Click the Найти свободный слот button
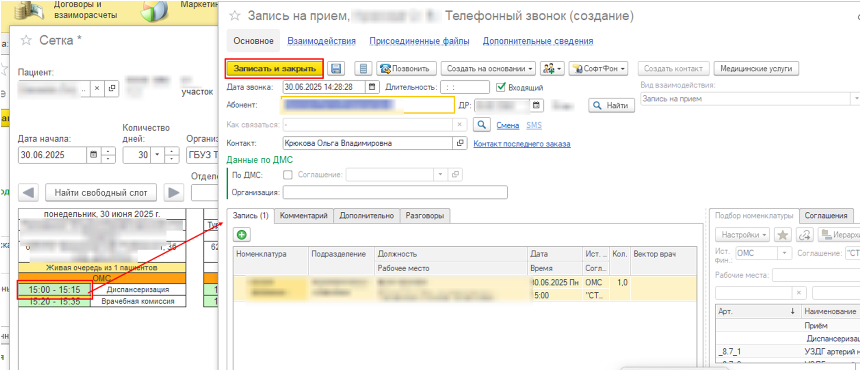The image size is (861, 371). coord(101,192)
